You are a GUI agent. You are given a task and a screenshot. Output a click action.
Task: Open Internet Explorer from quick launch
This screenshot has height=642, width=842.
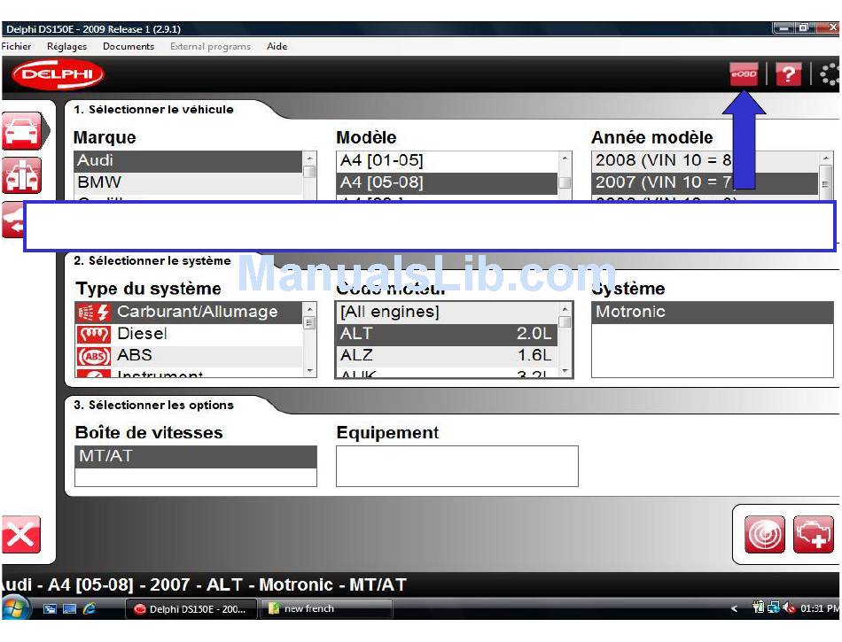[90, 608]
